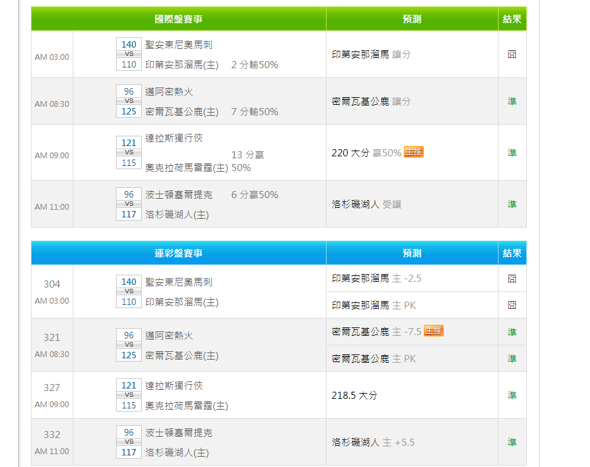This screenshot has height=467, width=590.
Task: Click 印第安那溜馬 讓分 prediction
Action: [371, 55]
